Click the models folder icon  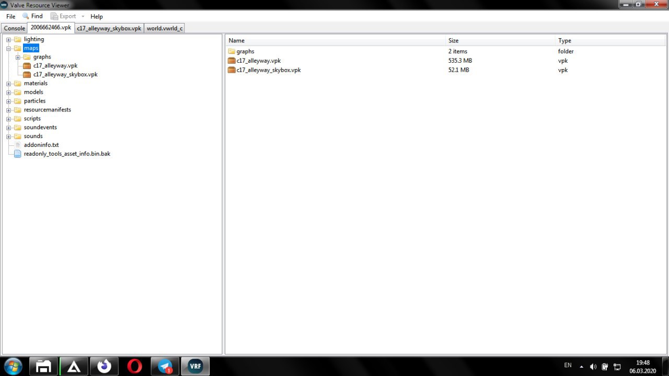18,92
